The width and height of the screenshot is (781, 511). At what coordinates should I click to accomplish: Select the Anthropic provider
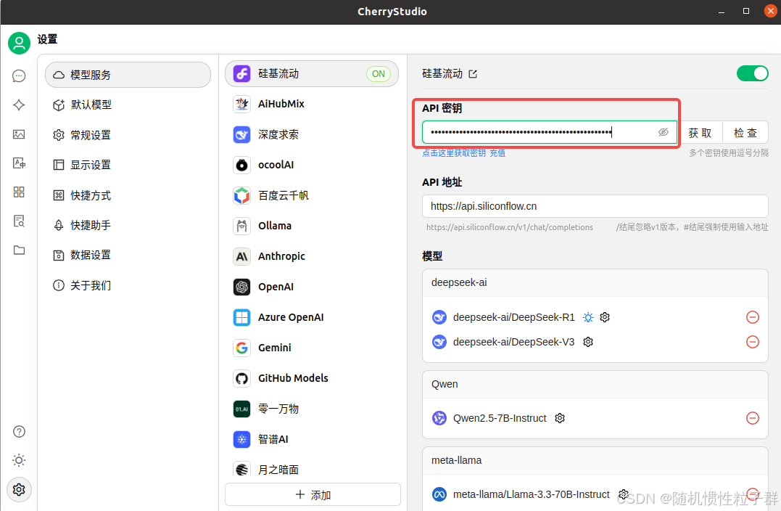312,256
